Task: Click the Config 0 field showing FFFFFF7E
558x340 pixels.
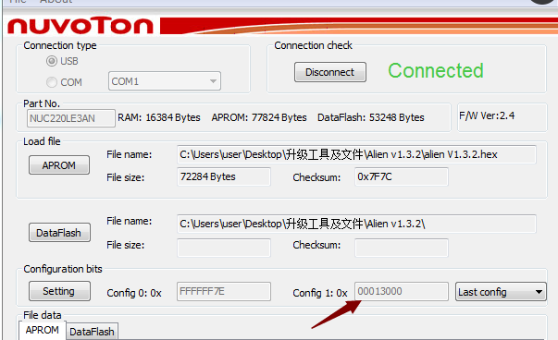Action: coord(224,291)
